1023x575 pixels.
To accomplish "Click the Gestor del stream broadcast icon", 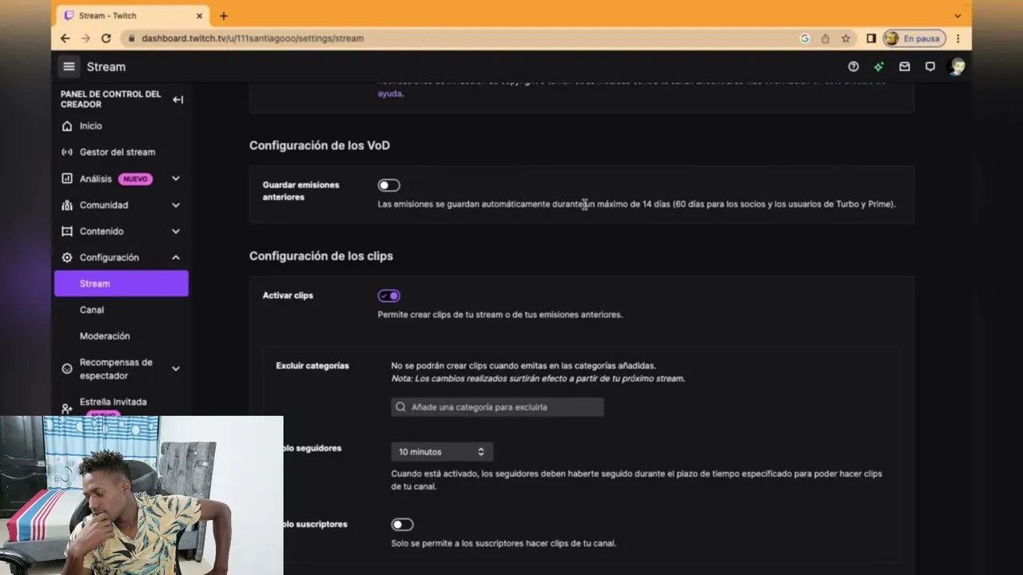I will point(67,152).
